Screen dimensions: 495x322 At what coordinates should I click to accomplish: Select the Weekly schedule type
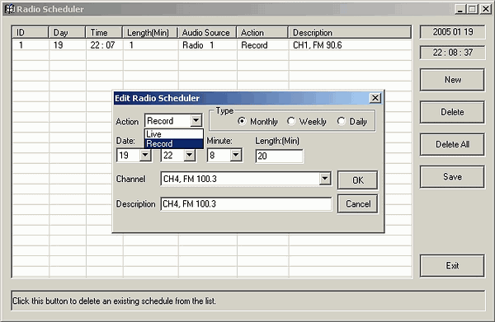coord(291,121)
